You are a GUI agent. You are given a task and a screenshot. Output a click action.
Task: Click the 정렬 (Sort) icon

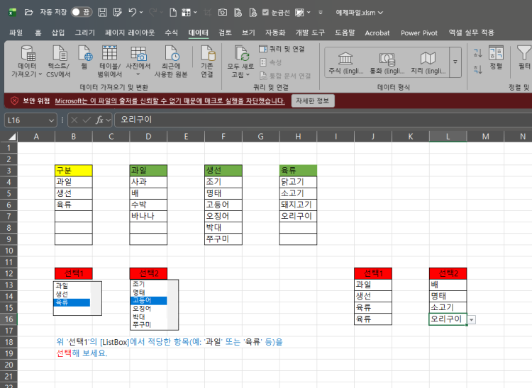496,58
